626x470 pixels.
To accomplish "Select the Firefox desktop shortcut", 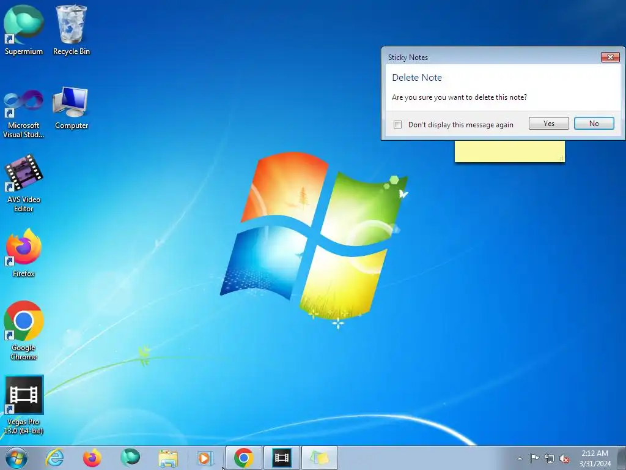I will 24,253.
